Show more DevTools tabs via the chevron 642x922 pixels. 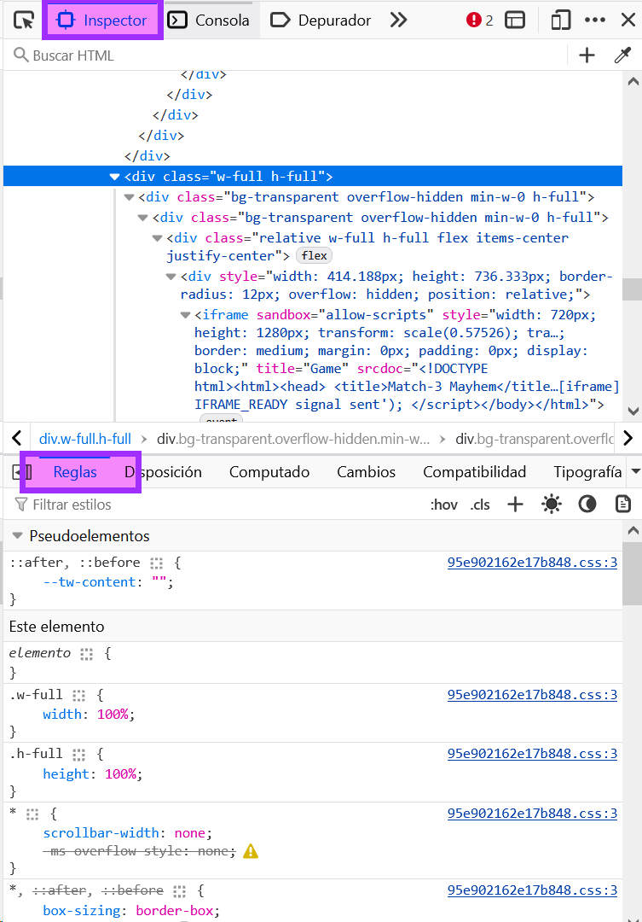tap(398, 20)
